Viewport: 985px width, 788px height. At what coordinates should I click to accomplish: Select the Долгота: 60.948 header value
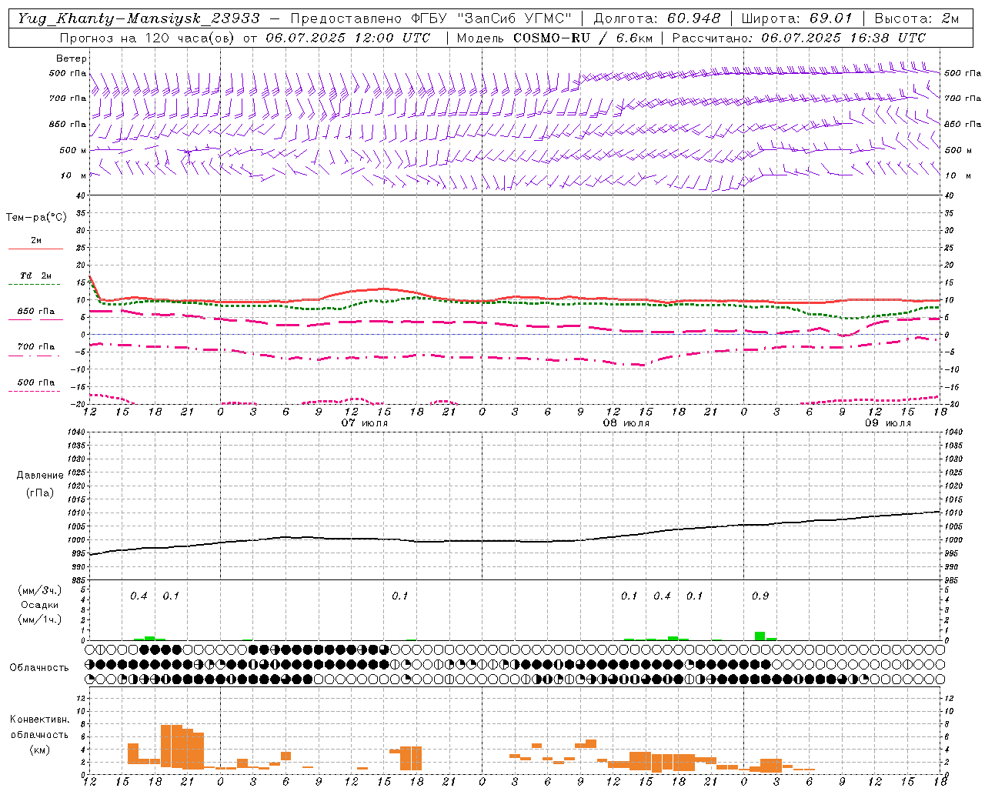click(657, 18)
